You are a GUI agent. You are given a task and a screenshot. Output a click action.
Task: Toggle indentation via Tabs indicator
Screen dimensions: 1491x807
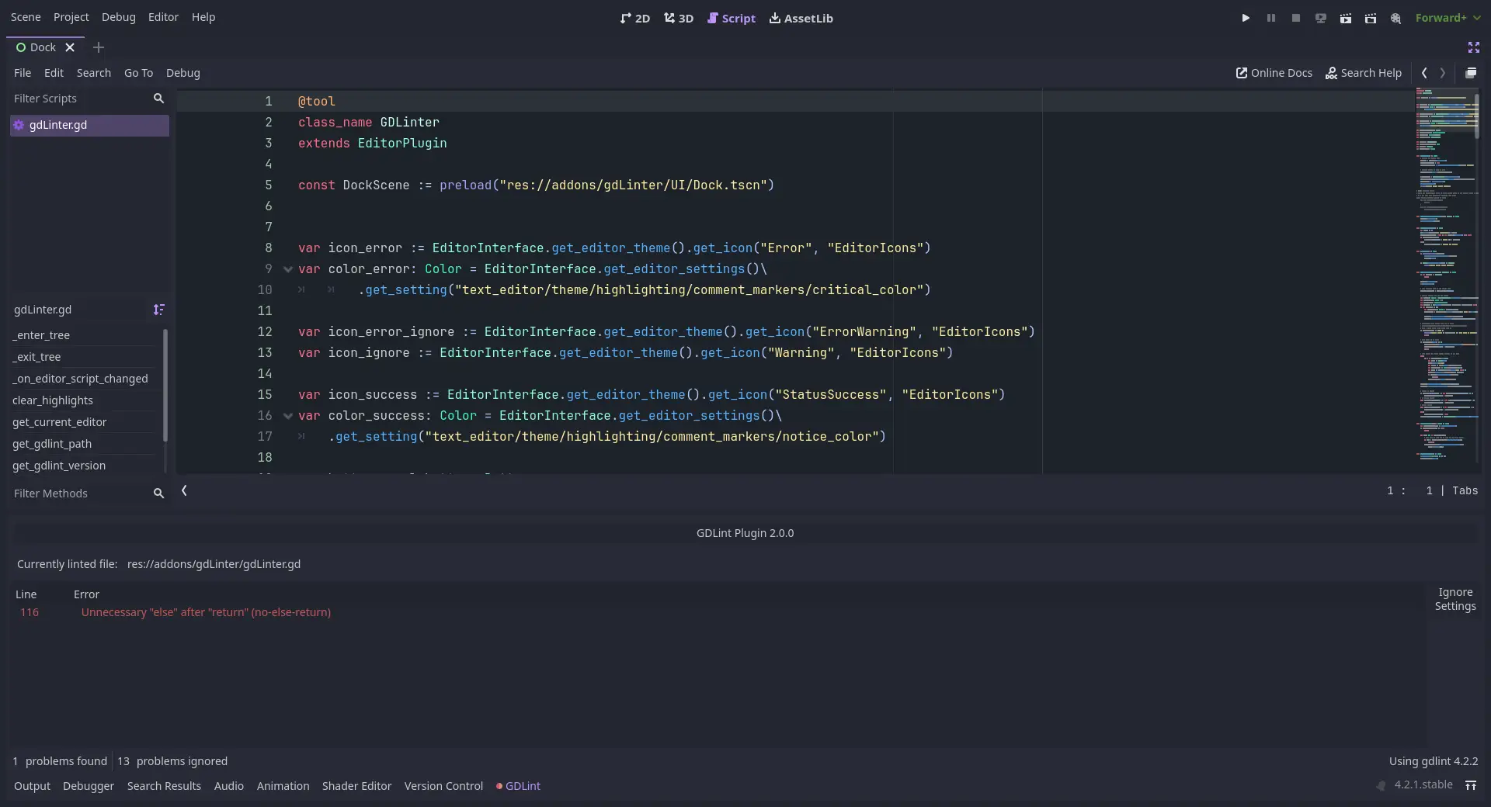pos(1465,490)
